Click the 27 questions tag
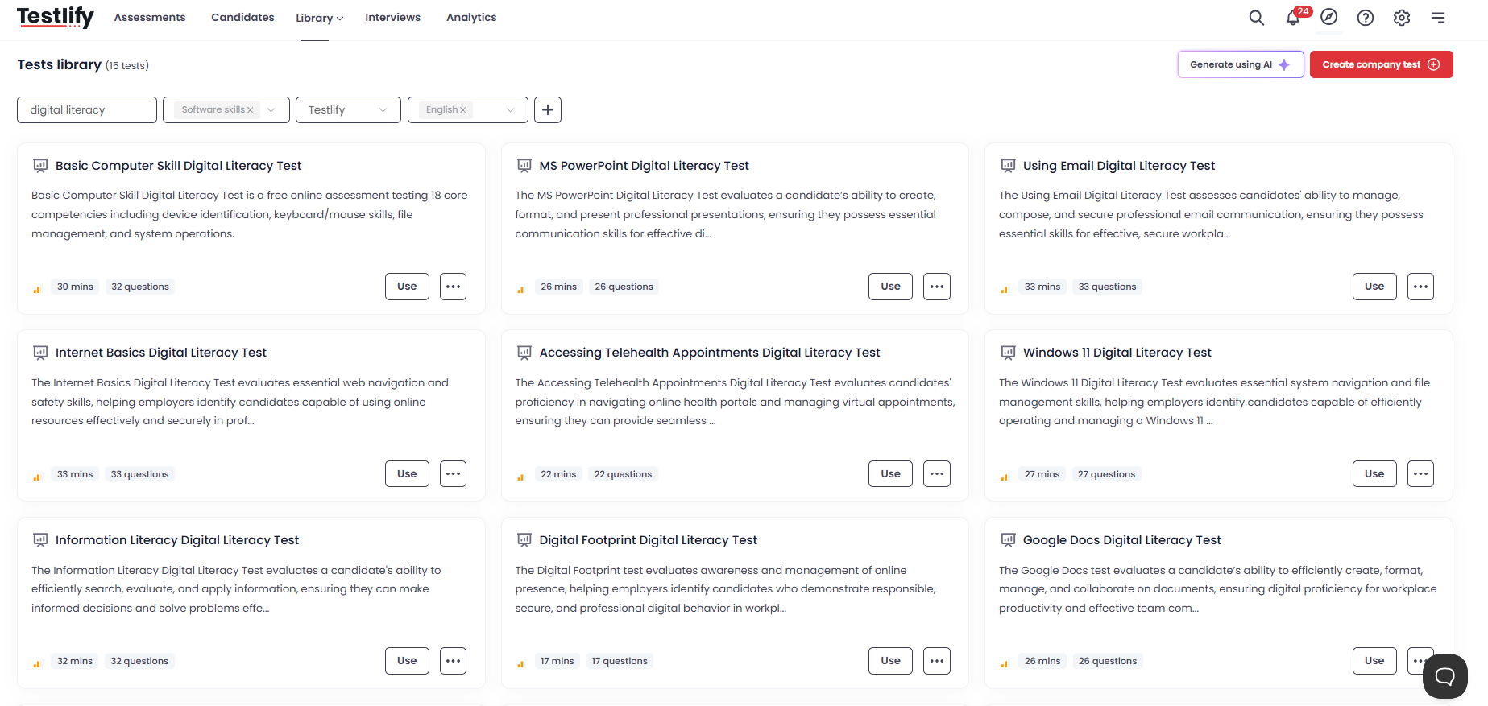 point(1106,474)
